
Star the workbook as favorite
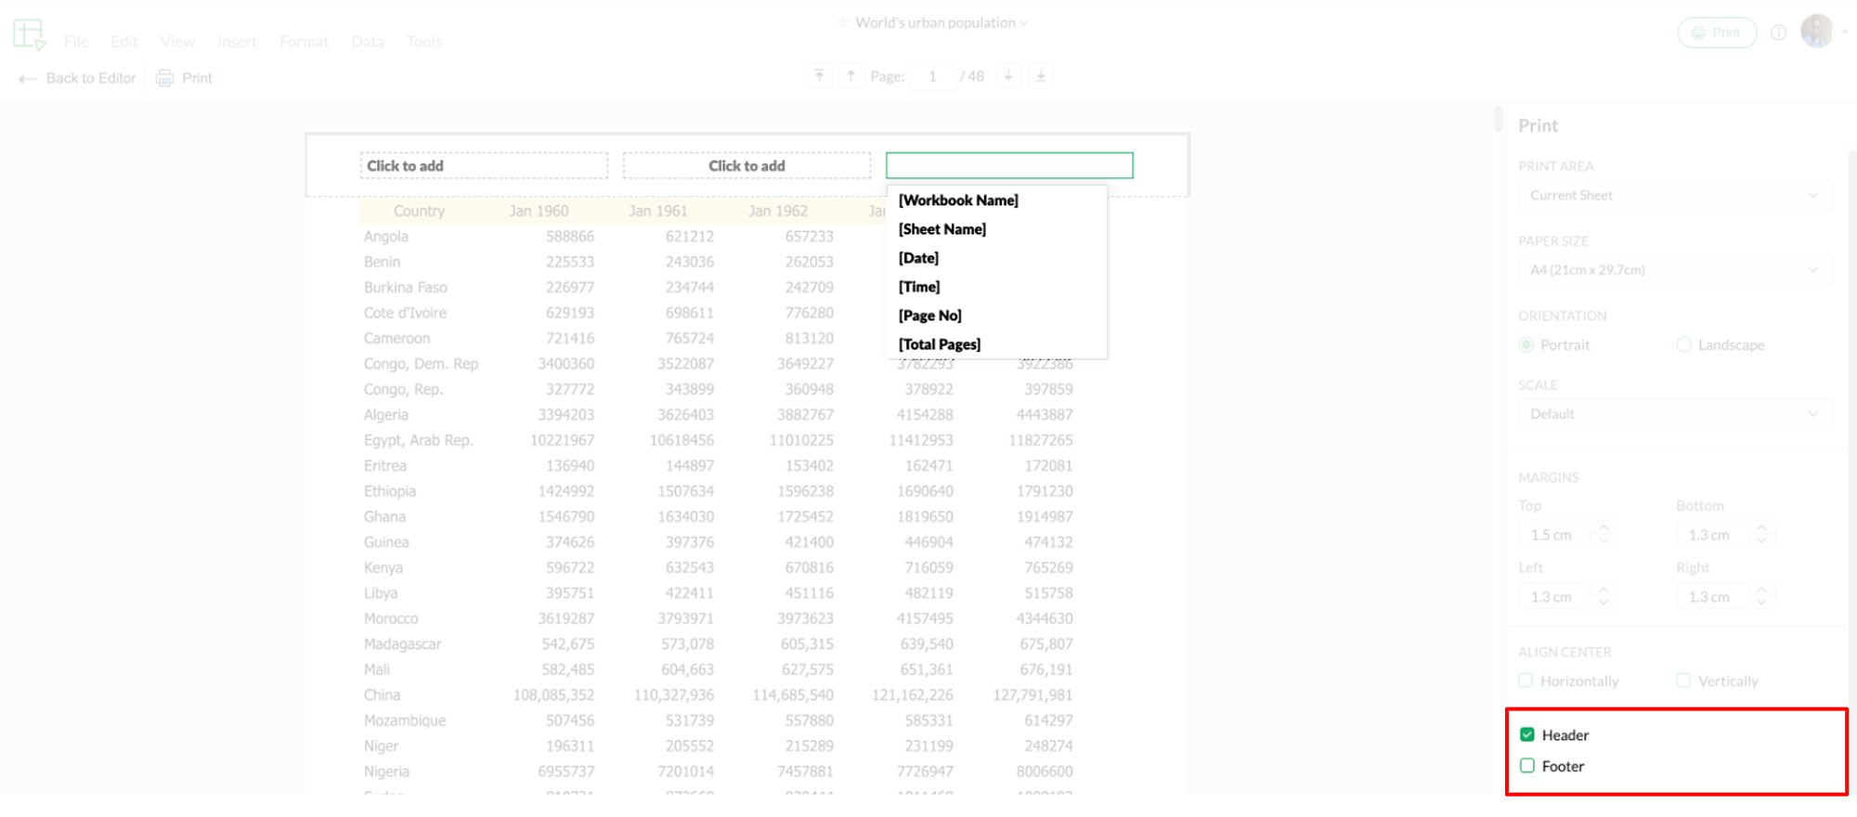[x=843, y=23]
